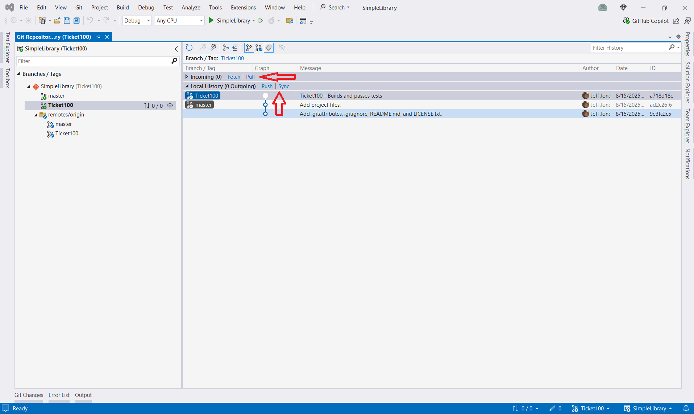
Task: Toggle Show Tags in history
Action: pos(269,48)
